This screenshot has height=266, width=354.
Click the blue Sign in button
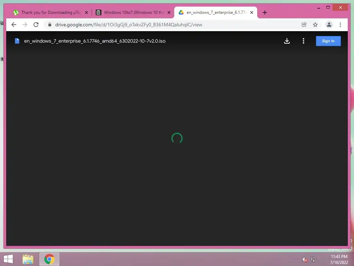pyautogui.click(x=328, y=41)
